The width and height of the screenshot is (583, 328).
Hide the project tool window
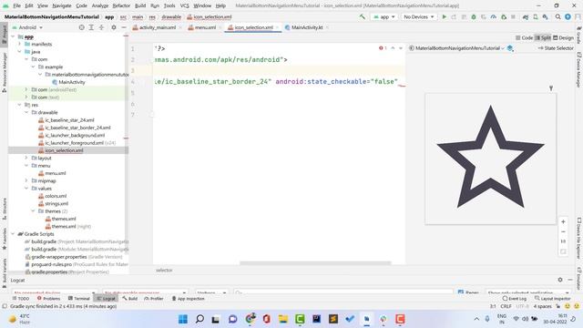coord(124,27)
